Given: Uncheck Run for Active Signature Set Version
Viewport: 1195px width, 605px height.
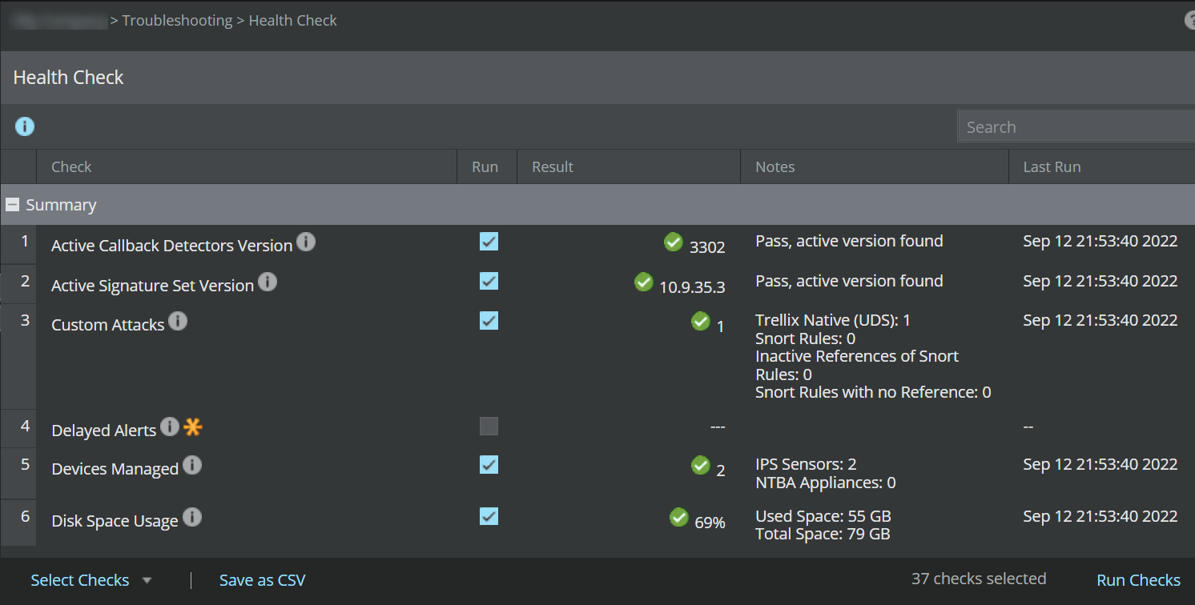Looking at the screenshot, I should click(x=489, y=281).
